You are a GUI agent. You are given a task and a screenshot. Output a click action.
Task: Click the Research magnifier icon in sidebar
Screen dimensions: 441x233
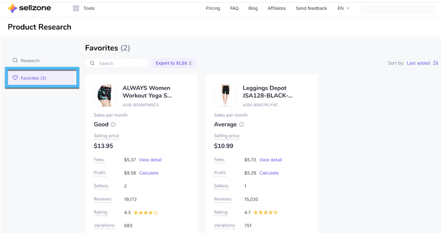click(15, 60)
